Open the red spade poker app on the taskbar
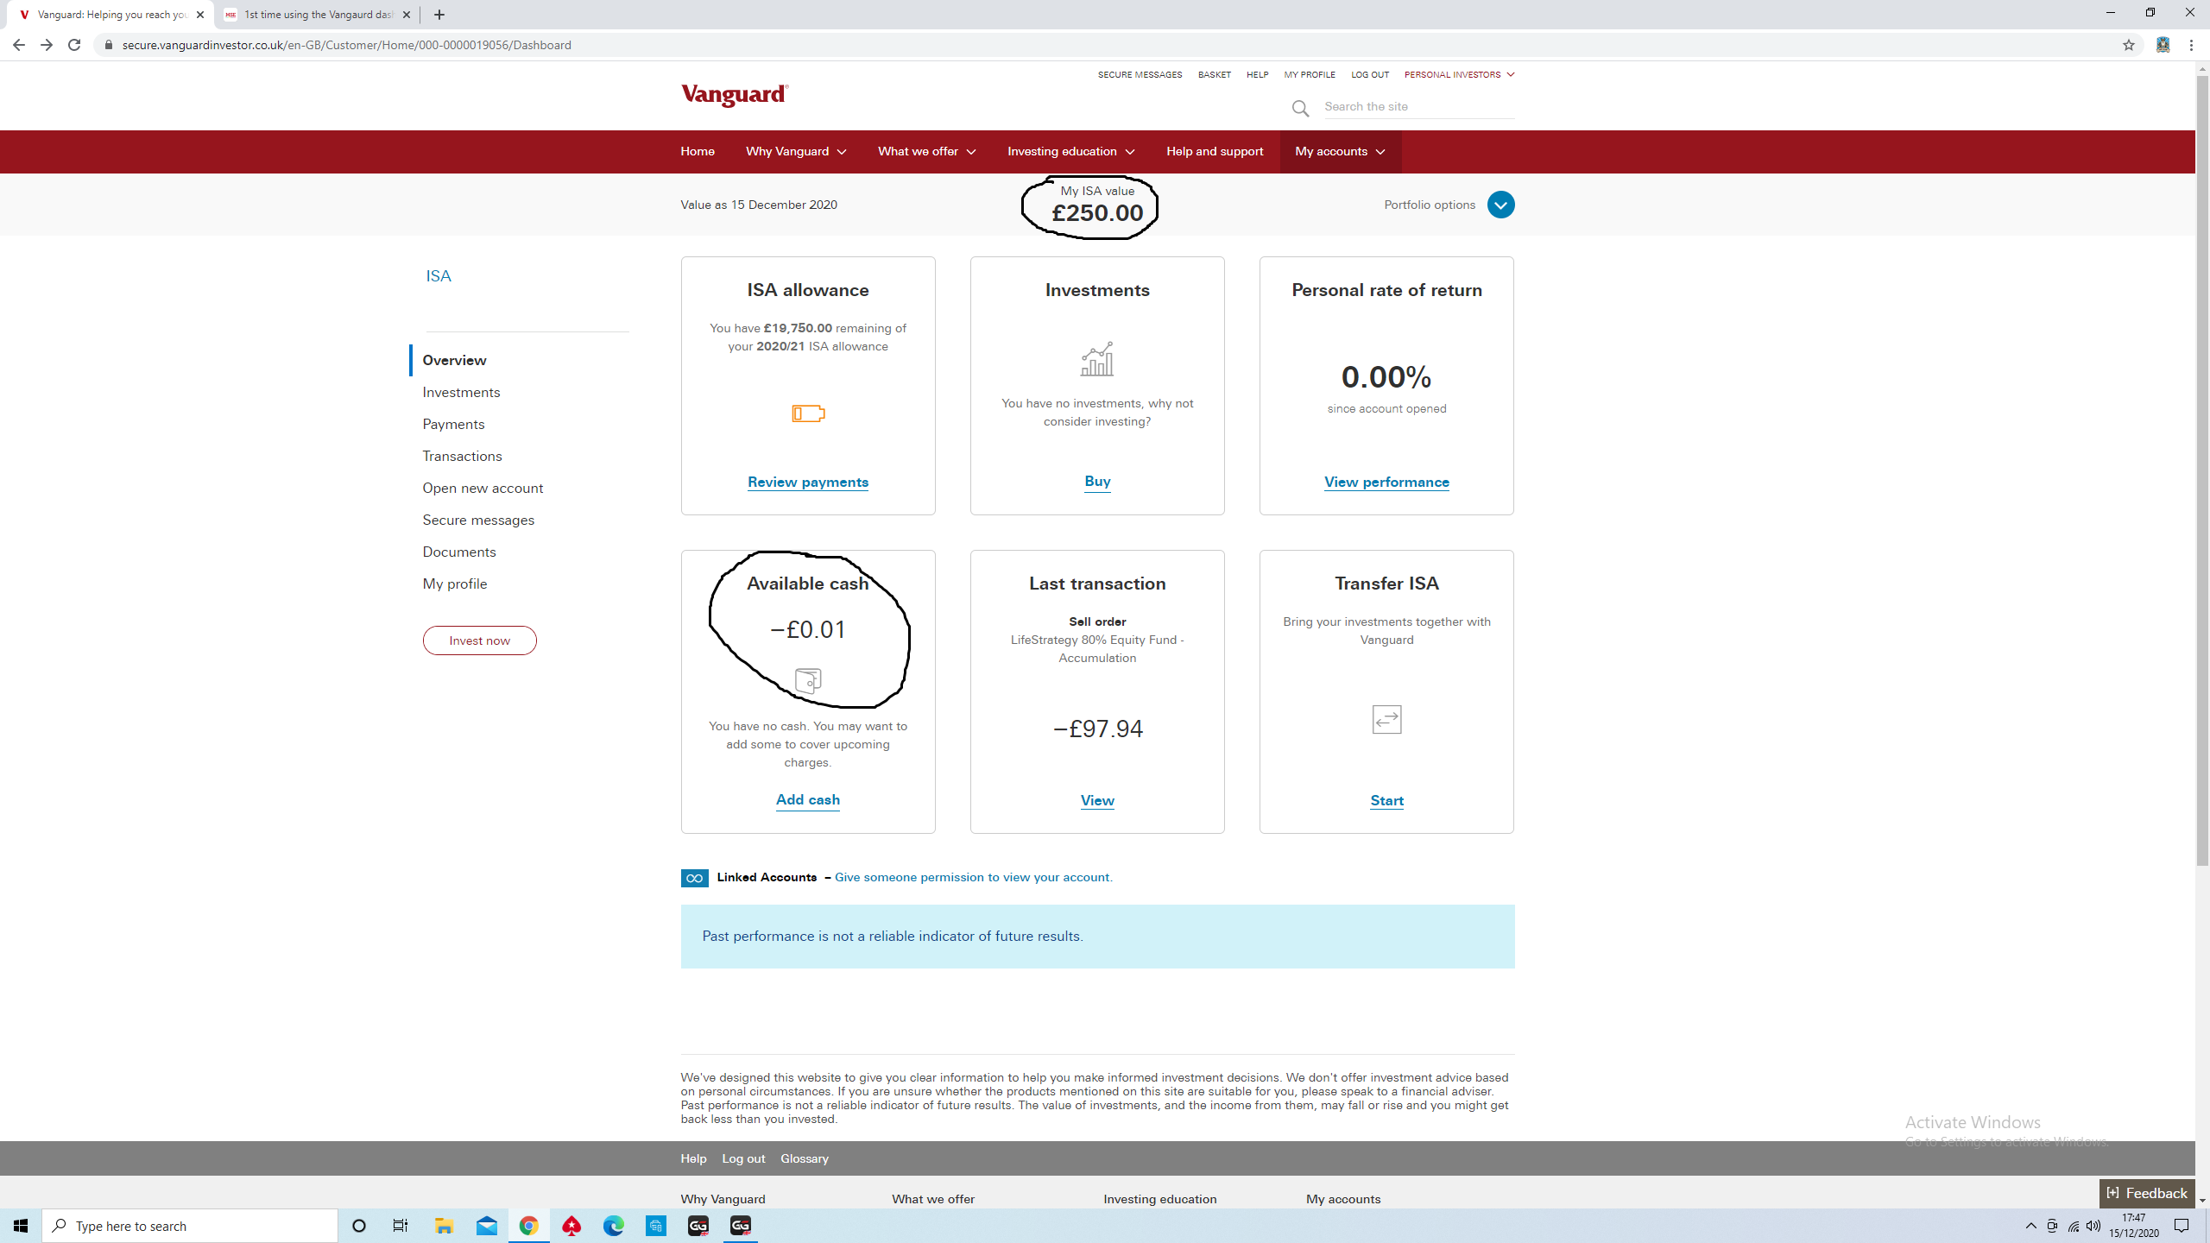The height and width of the screenshot is (1243, 2210). pyautogui.click(x=571, y=1226)
